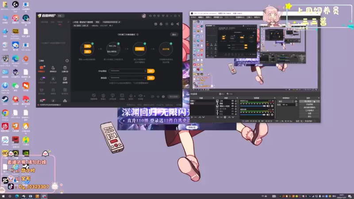Click the camera screenshot icon in streaming companion
354x199 pixels.
[156, 24]
